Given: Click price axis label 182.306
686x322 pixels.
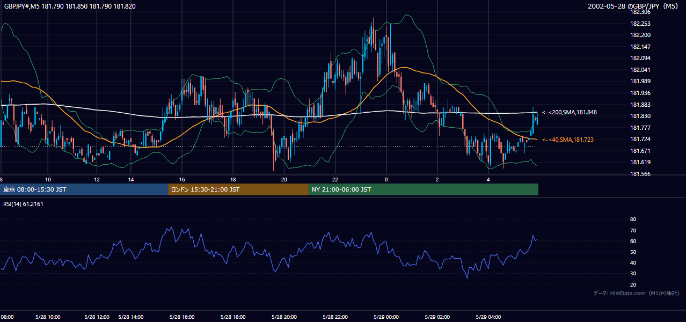Looking at the screenshot, I should click(x=640, y=12).
